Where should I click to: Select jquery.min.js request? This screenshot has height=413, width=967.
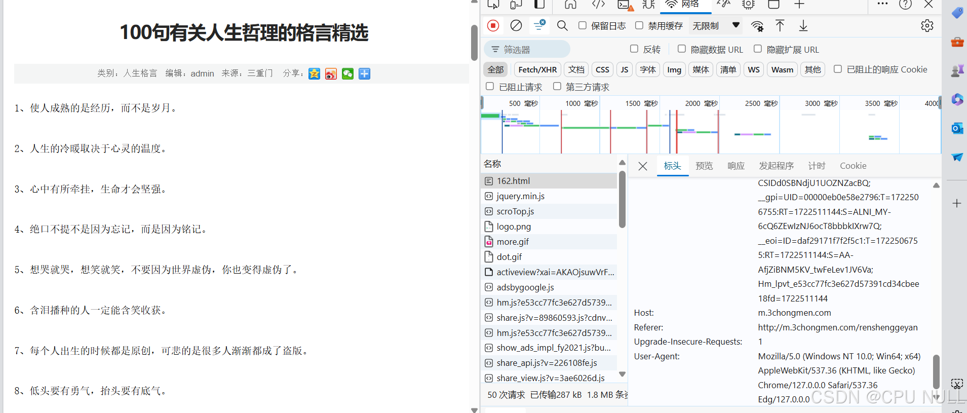[x=549, y=196]
